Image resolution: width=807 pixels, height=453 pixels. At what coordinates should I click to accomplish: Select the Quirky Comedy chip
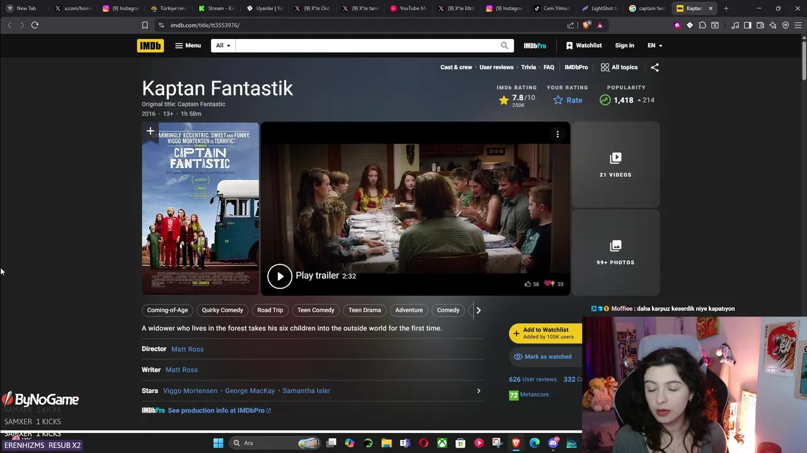[223, 310]
